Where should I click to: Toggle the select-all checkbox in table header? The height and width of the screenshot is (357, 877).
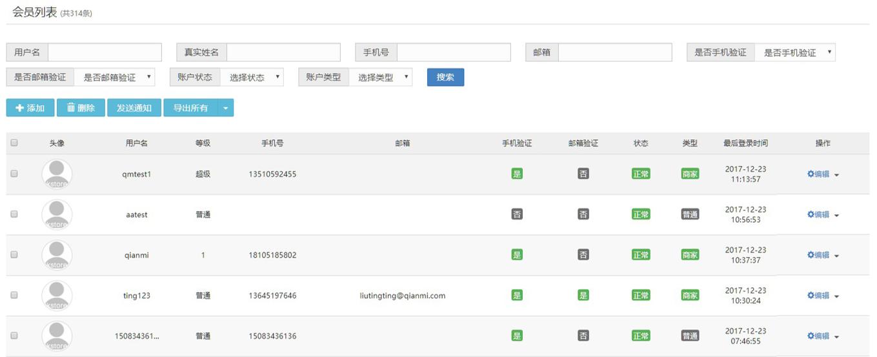click(14, 143)
